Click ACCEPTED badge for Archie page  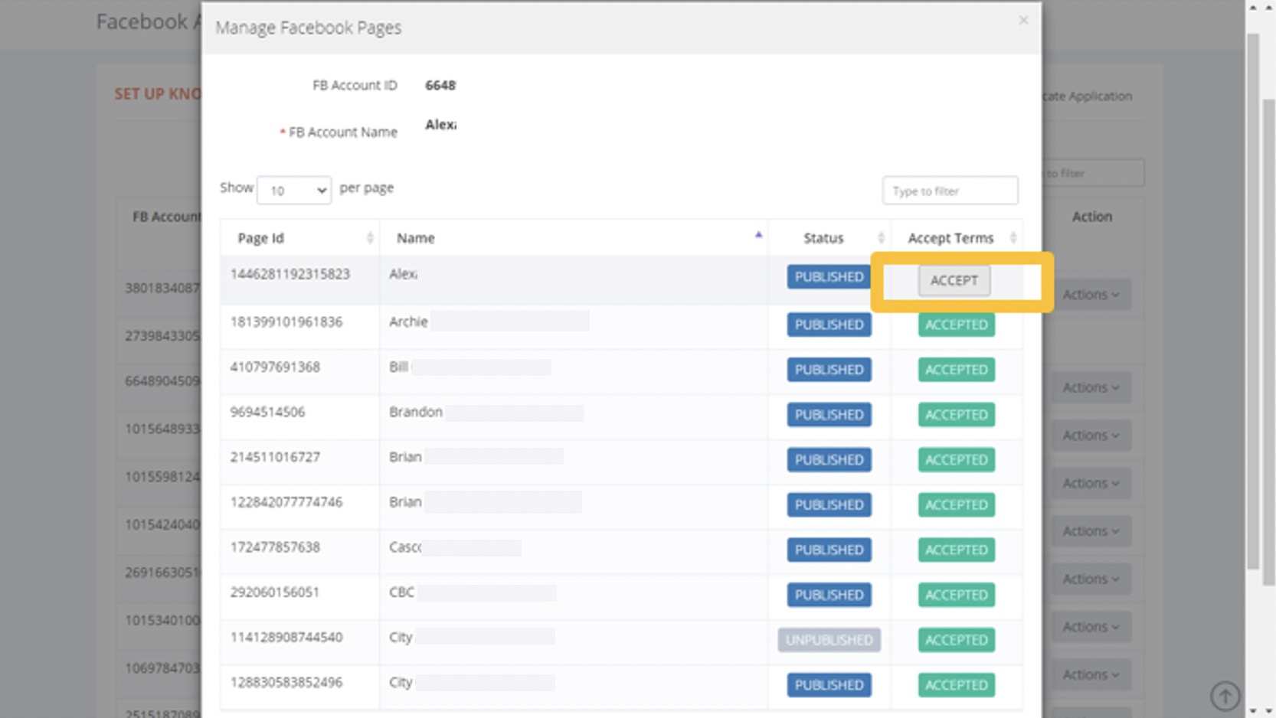tap(956, 325)
